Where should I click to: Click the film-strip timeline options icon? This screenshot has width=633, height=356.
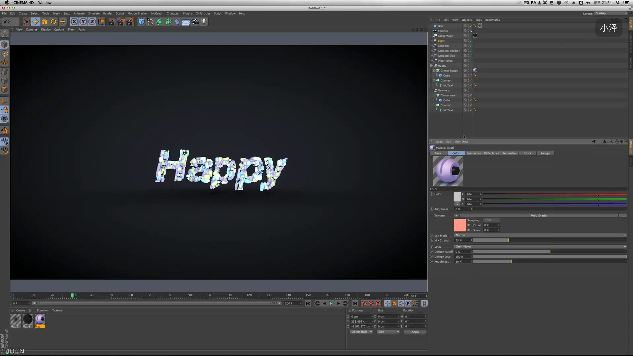(x=424, y=304)
